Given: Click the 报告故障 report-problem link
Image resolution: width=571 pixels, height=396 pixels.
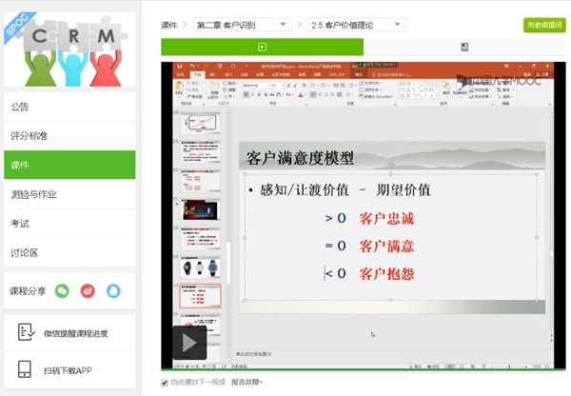Looking at the screenshot, I should (x=246, y=382).
